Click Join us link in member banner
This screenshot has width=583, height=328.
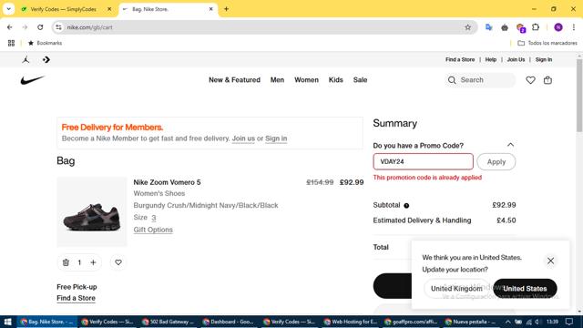(x=243, y=138)
